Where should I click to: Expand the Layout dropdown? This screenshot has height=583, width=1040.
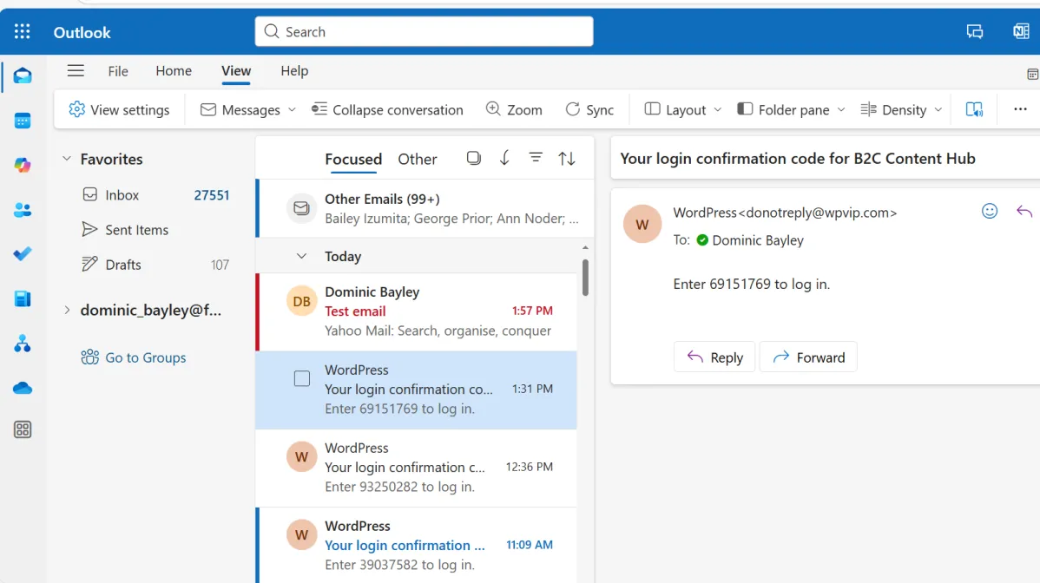click(x=683, y=109)
